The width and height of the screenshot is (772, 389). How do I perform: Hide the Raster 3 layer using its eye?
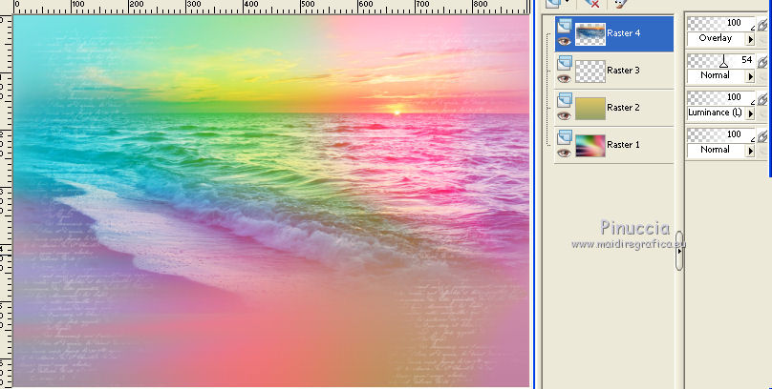pyautogui.click(x=565, y=78)
